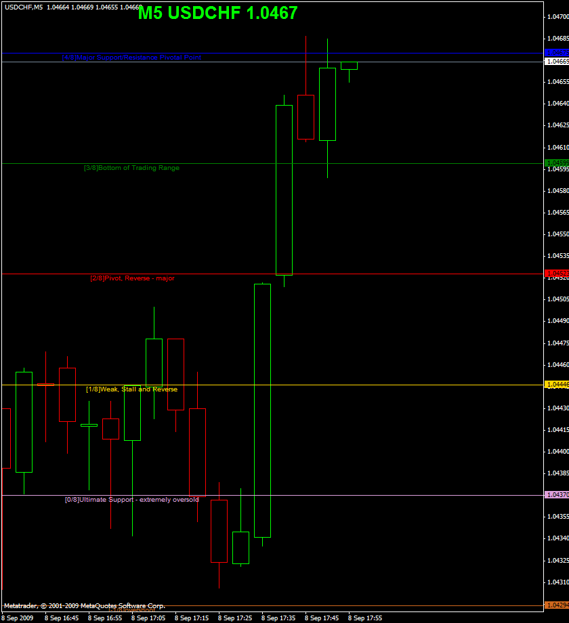Select the USDCHF,M5 symbol header text
The height and width of the screenshot is (623, 569).
[24, 7]
